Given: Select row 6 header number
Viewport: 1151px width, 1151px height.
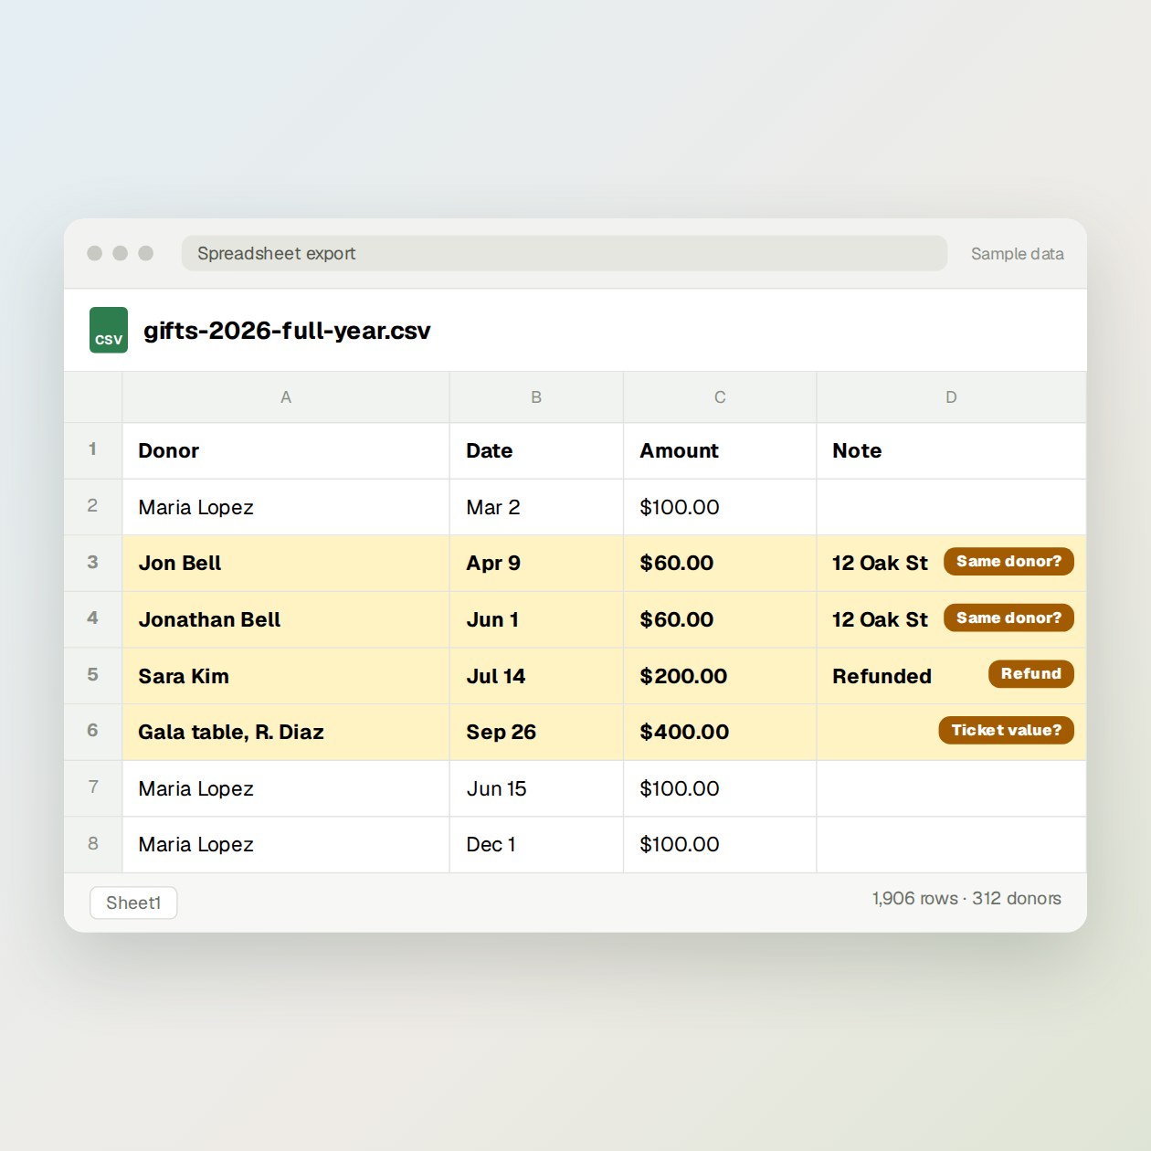Looking at the screenshot, I should (x=92, y=731).
